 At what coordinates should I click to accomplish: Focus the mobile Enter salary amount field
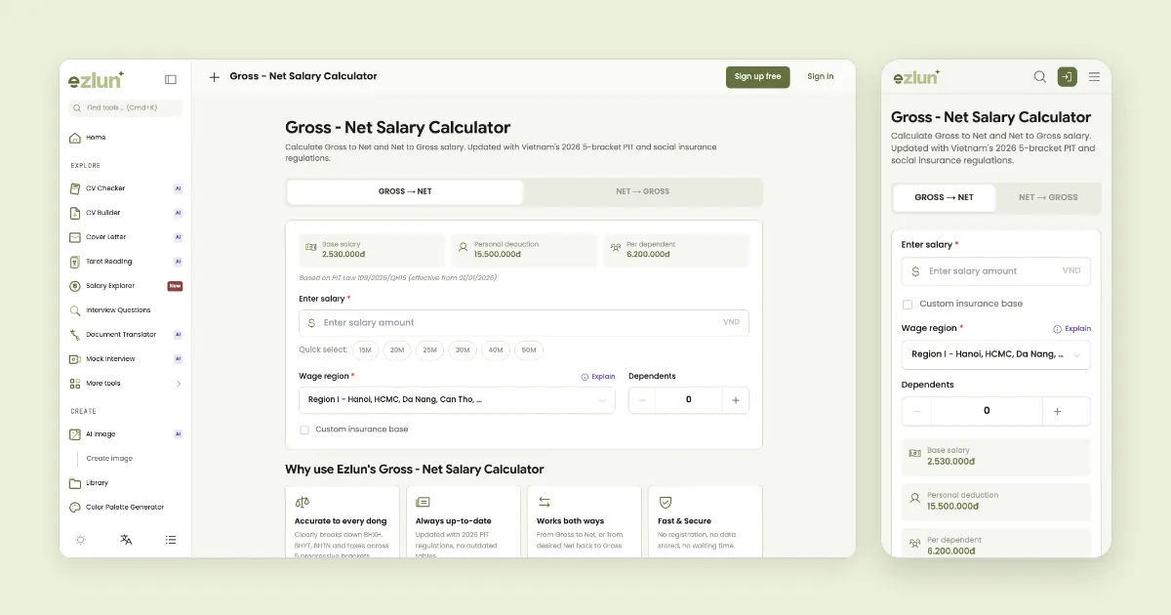pos(995,271)
